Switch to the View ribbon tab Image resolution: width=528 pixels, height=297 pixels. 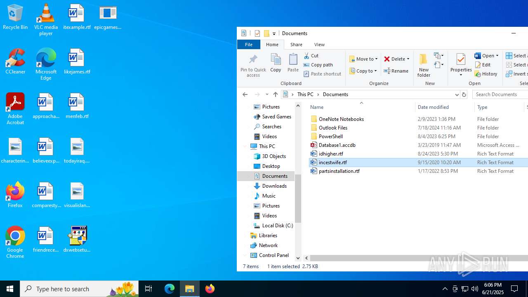pos(319,45)
